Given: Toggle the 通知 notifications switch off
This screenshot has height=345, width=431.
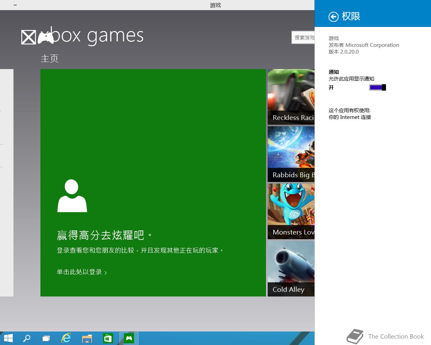Looking at the screenshot, I should (x=377, y=88).
